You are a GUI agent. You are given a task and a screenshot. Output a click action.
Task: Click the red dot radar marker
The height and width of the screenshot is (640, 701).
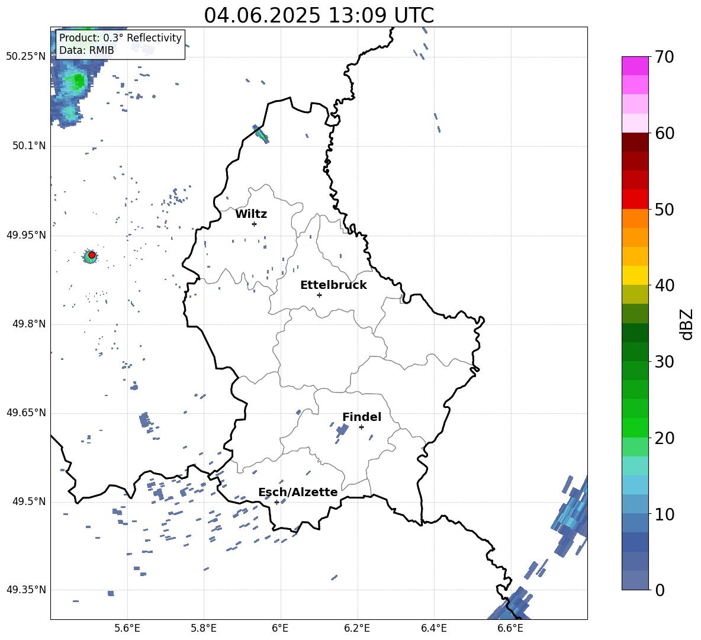click(x=92, y=255)
